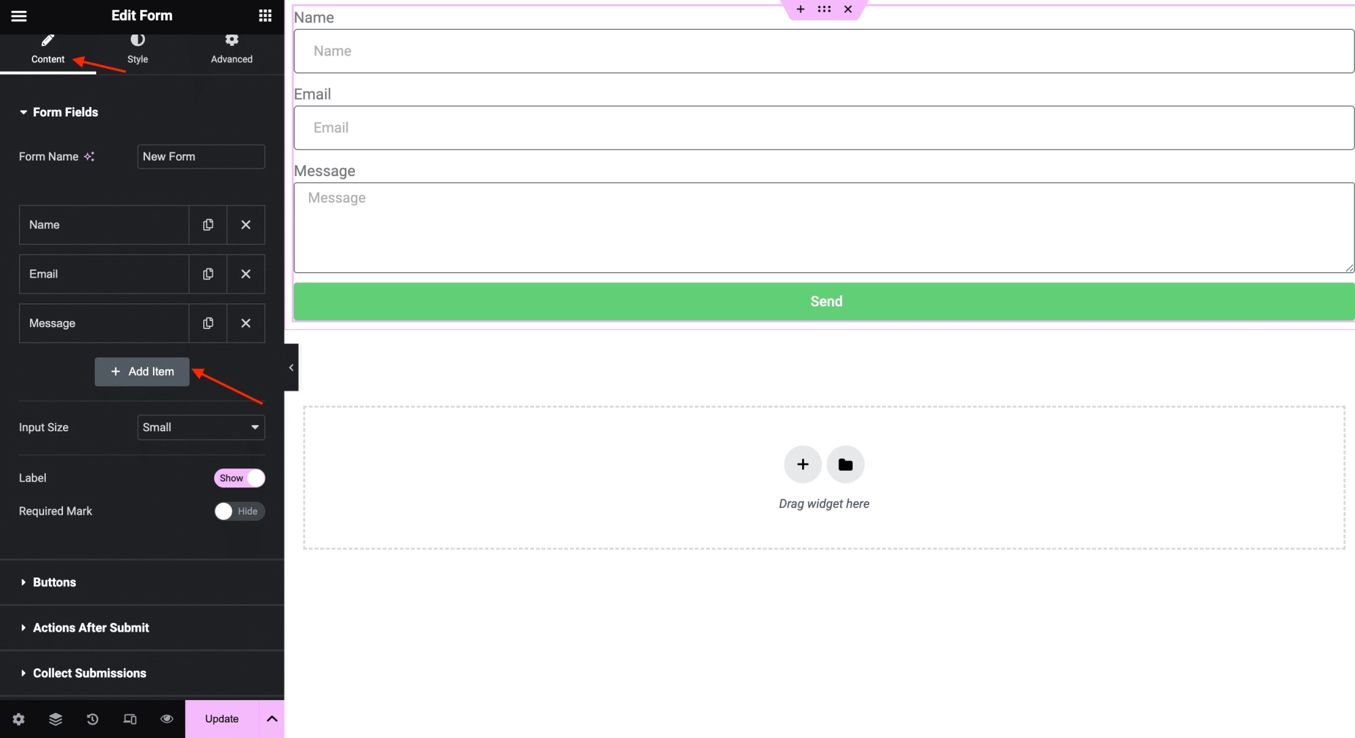This screenshot has width=1355, height=738.
Task: Click the 'Required Mark' label
Action: 56,511
